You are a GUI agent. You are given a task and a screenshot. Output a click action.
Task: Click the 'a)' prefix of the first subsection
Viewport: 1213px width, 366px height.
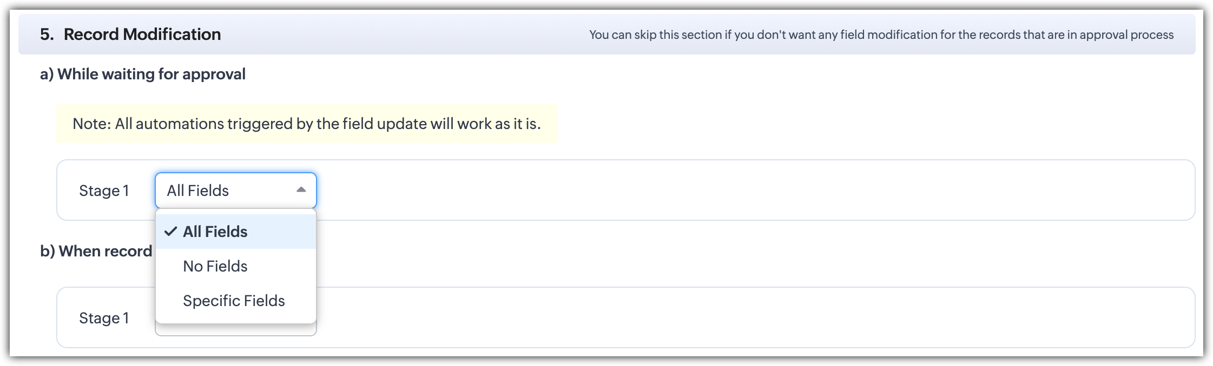point(47,74)
